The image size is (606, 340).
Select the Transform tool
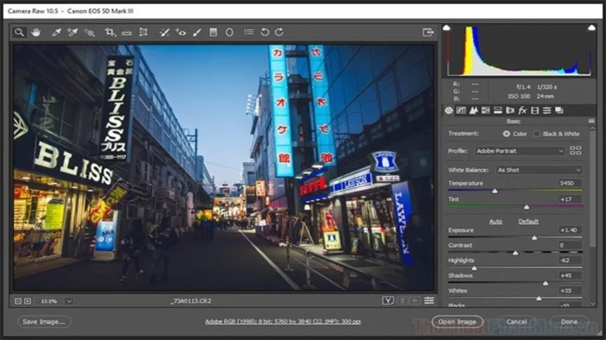click(x=143, y=32)
